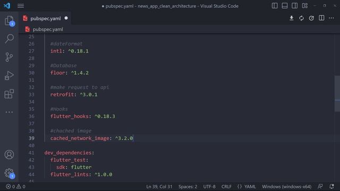Click Ln 39, Col 31 status entry

coord(159,187)
